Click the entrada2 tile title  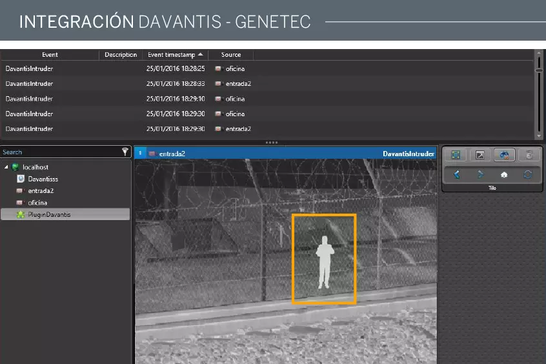pyautogui.click(x=172, y=154)
